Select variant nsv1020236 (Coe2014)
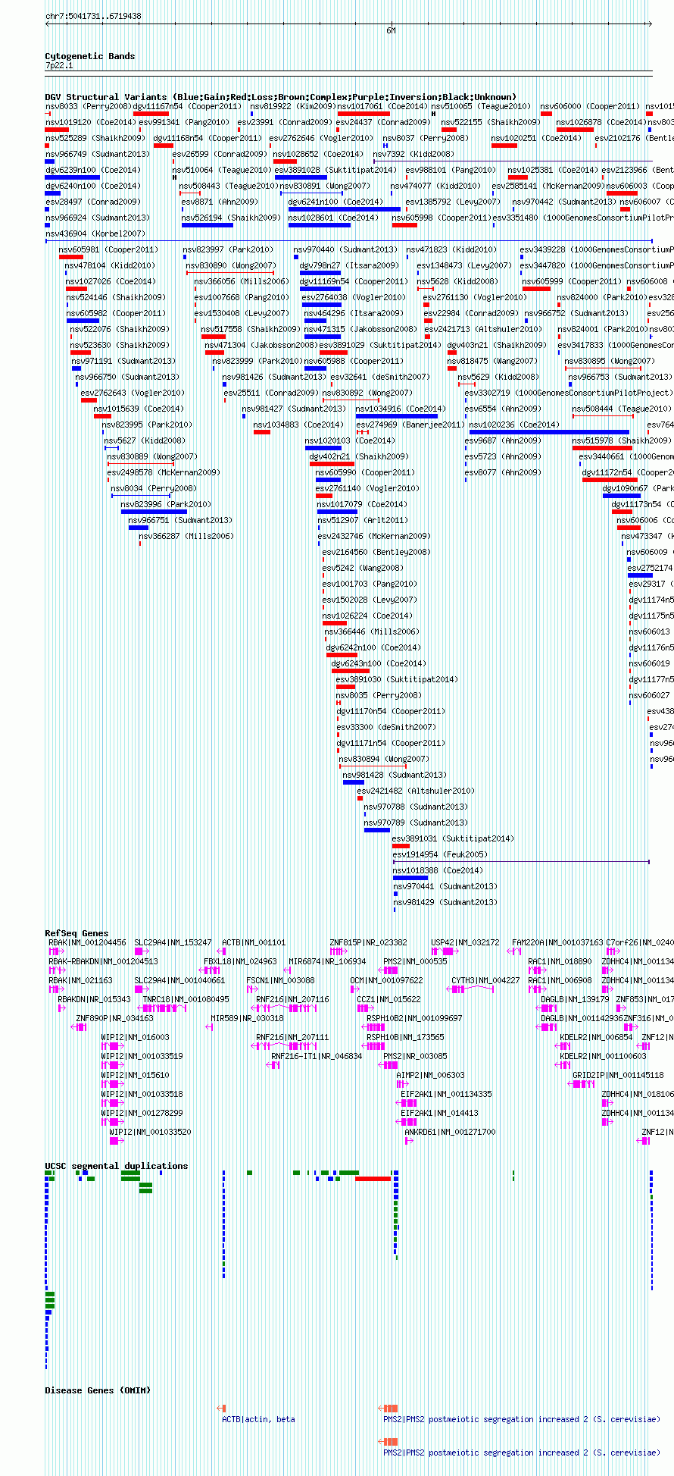Image resolution: width=674 pixels, height=1476 pixels. point(515,425)
